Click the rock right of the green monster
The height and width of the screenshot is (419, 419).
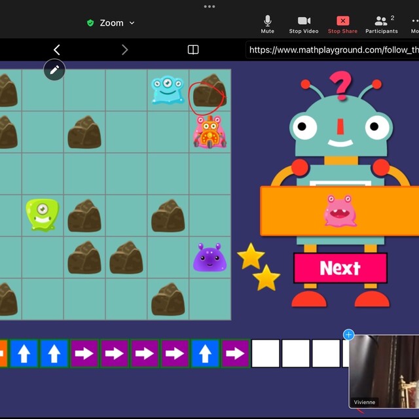pos(84,215)
